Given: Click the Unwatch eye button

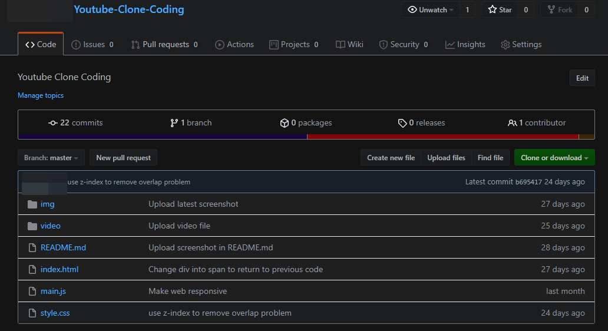Looking at the screenshot, I should [x=431, y=9].
